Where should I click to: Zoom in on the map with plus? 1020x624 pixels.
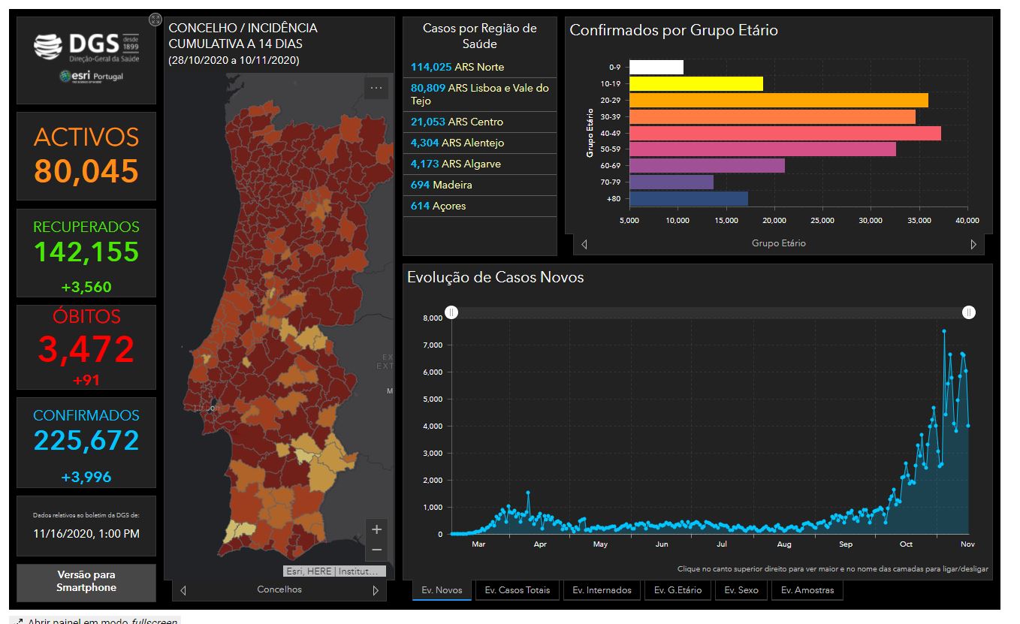tap(376, 529)
